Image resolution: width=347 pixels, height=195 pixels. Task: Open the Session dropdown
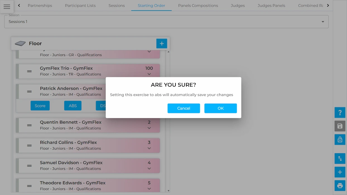click(x=166, y=21)
